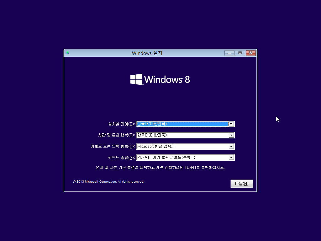
Task: Click the Windows 설치 title bar text
Action: click(147, 53)
